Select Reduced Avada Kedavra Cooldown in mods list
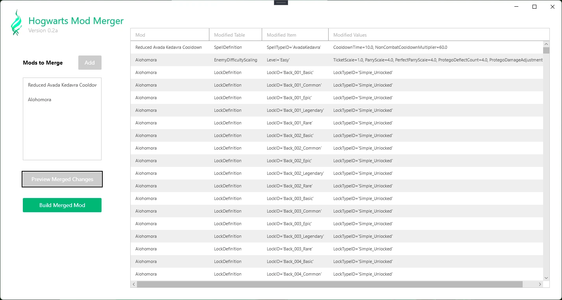562x300 pixels. pyautogui.click(x=62, y=85)
